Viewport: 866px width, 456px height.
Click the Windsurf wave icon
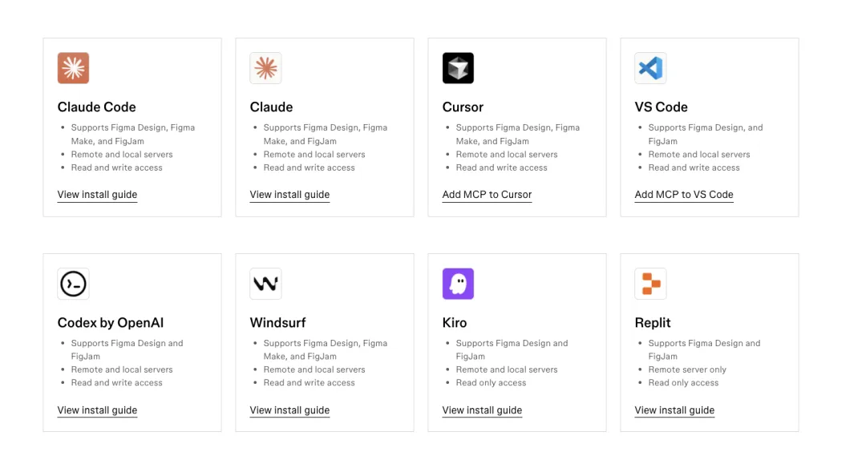tap(265, 284)
